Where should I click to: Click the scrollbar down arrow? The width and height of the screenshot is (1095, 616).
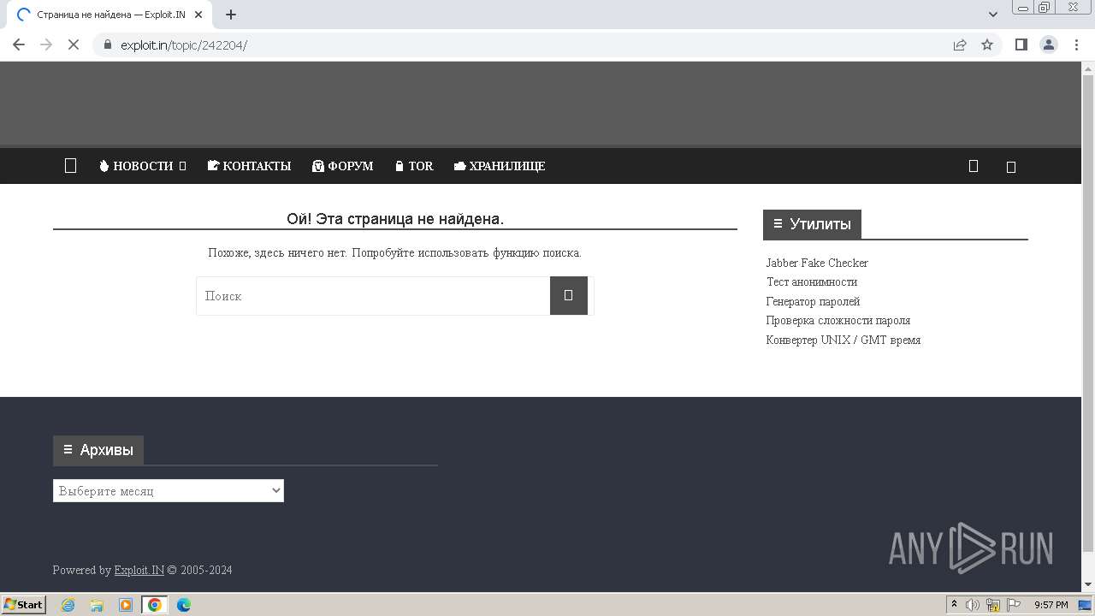(x=1088, y=585)
